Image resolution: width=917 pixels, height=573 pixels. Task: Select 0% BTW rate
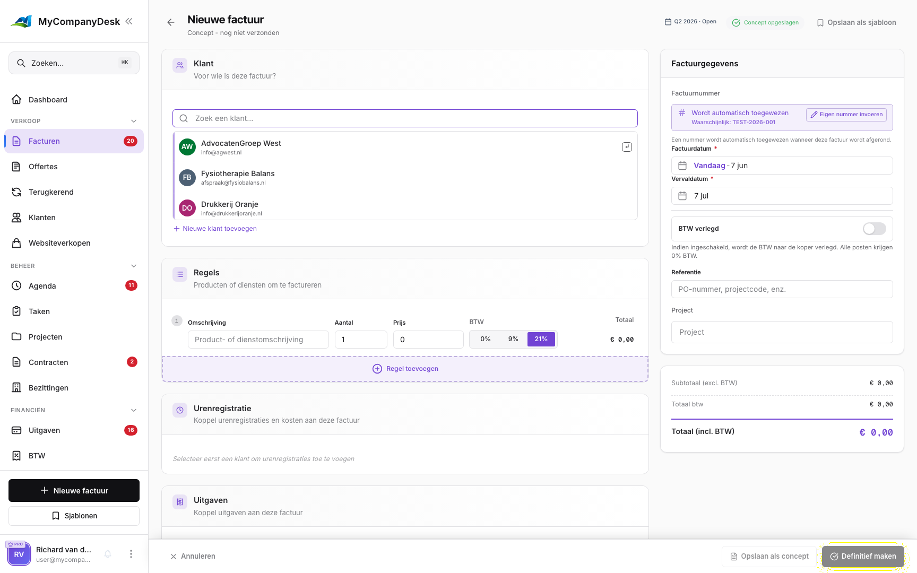click(x=486, y=339)
